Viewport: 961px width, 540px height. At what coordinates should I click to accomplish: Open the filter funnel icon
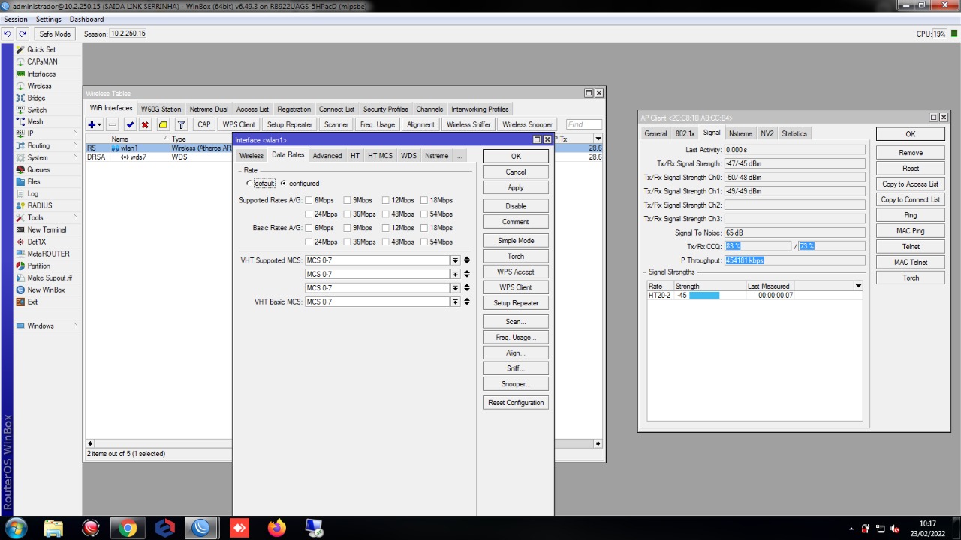(x=181, y=124)
